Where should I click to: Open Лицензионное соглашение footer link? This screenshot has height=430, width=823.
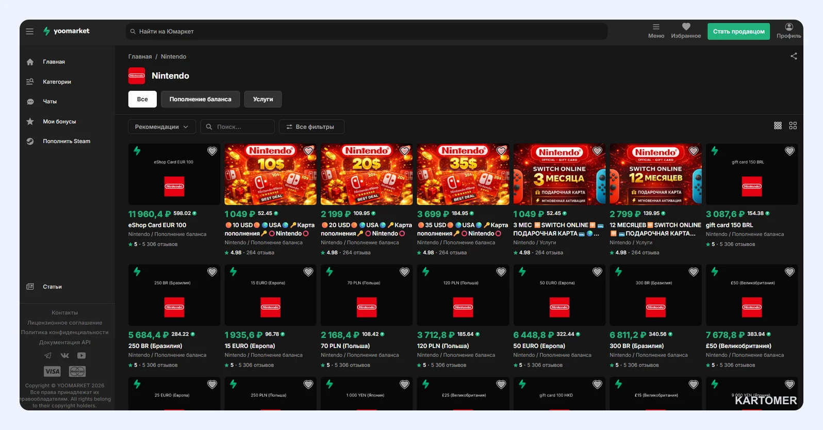[x=65, y=323]
